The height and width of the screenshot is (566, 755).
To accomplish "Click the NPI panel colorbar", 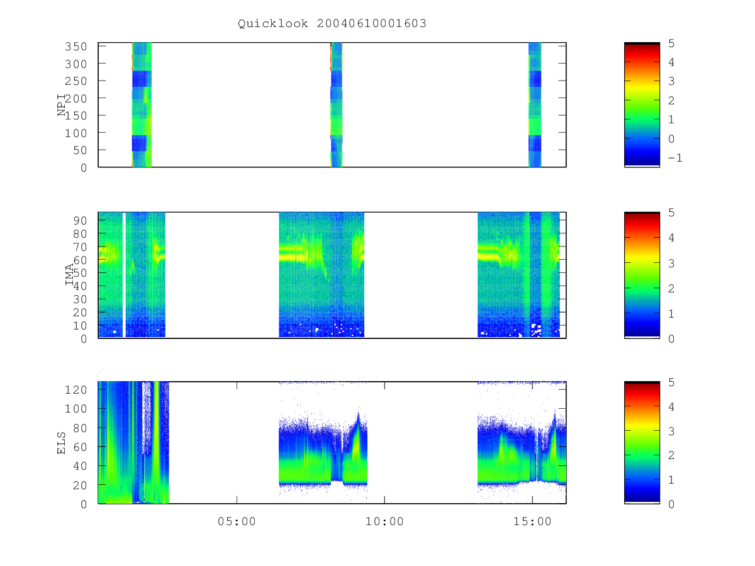I will point(642,104).
